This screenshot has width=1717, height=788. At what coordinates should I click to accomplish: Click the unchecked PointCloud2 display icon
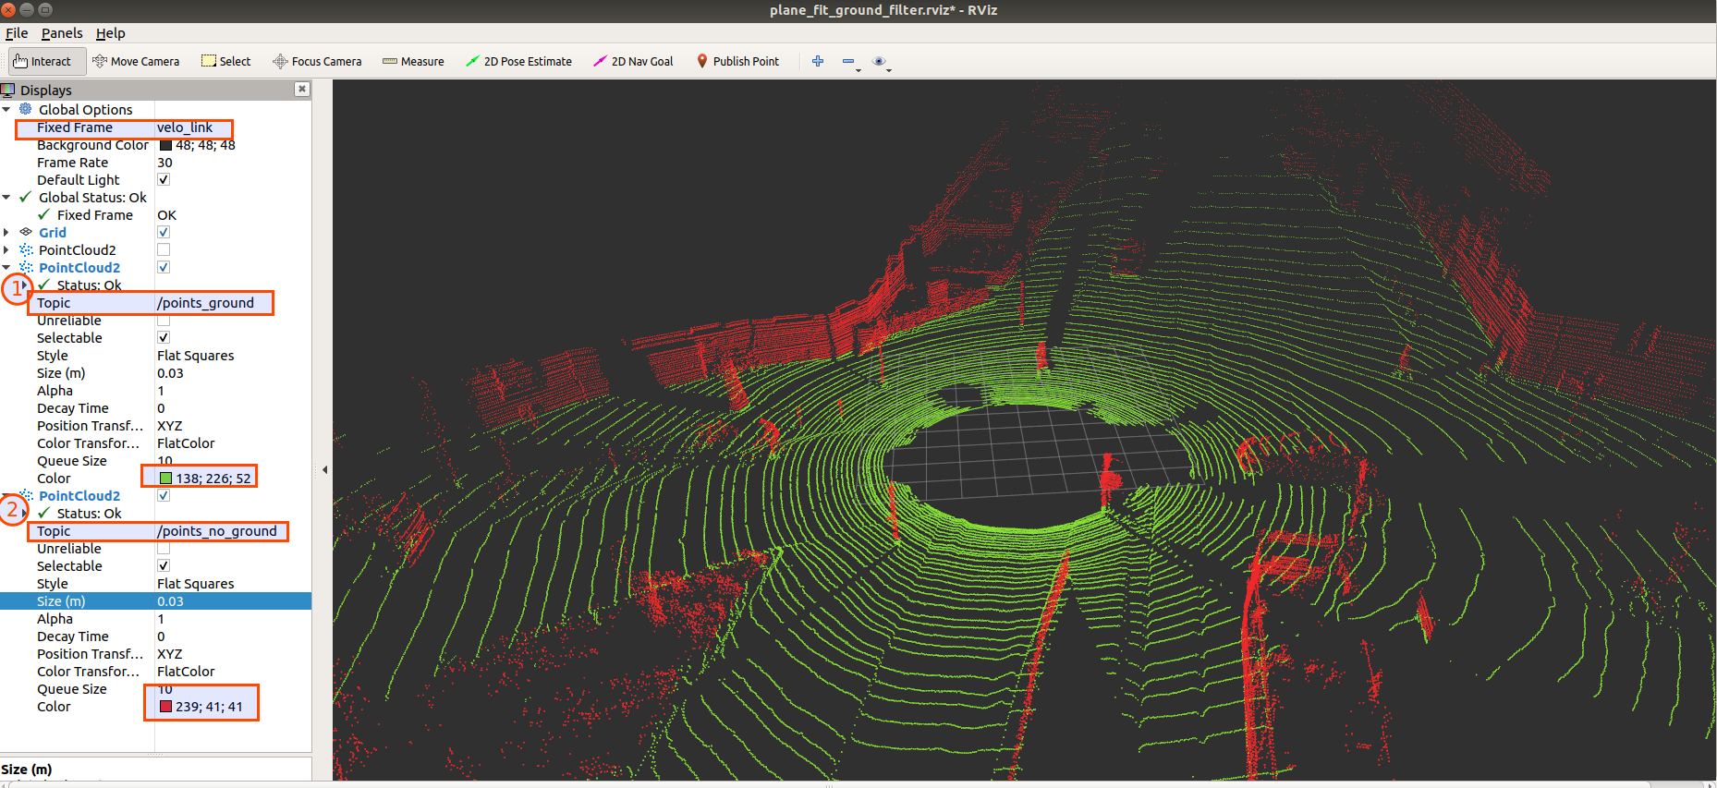point(26,249)
